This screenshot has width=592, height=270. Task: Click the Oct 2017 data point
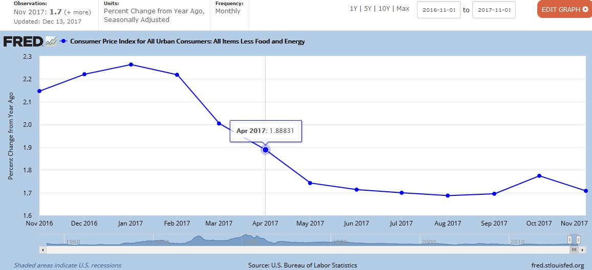click(x=539, y=176)
